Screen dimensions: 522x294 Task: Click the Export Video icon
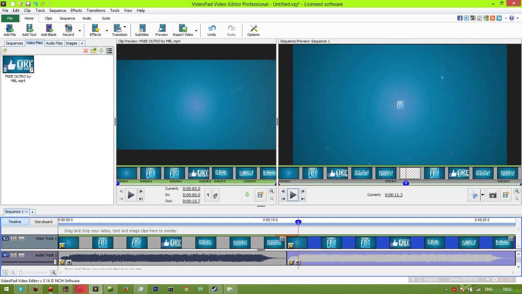(183, 30)
